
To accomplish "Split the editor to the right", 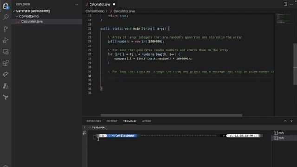I will pyautogui.click(x=285, y=4).
